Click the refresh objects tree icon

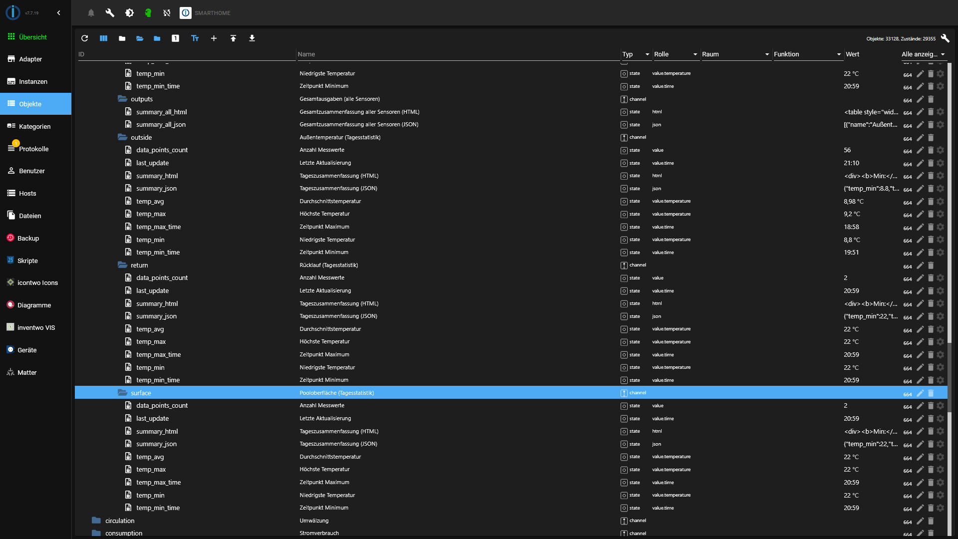click(84, 38)
